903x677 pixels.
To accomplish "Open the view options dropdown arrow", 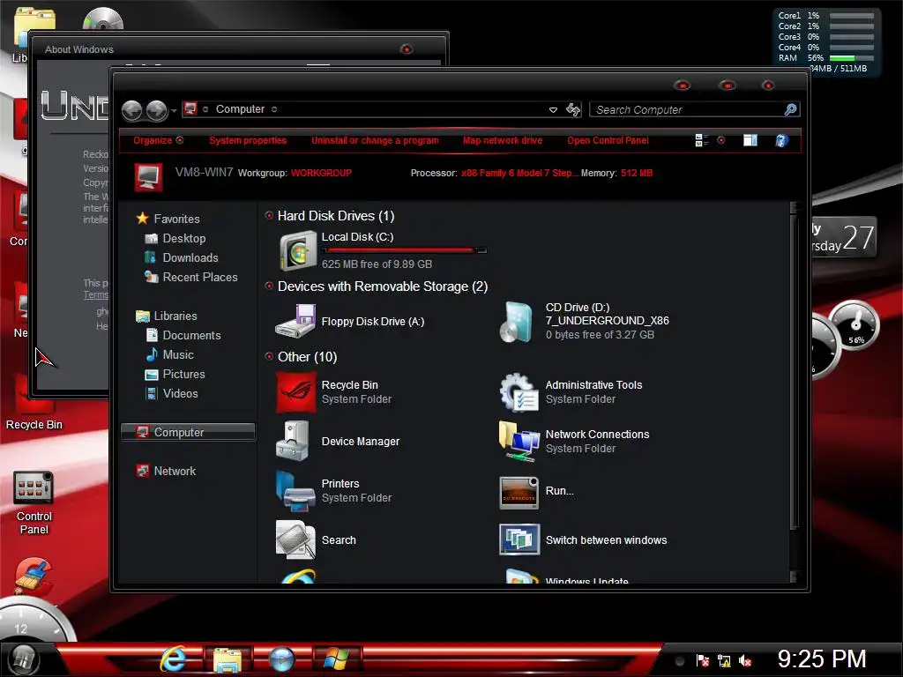I will (721, 140).
